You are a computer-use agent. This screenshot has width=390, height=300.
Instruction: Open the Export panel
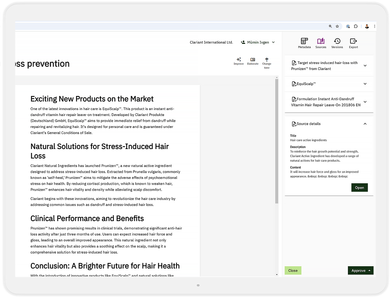[353, 43]
